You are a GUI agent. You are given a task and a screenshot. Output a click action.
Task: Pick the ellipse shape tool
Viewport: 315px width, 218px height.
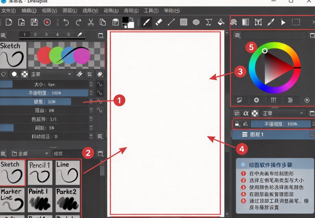[196, 22]
